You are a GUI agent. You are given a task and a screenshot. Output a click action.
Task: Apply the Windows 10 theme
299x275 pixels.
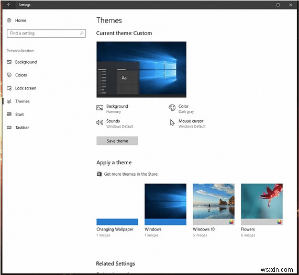pyautogui.click(x=214, y=210)
